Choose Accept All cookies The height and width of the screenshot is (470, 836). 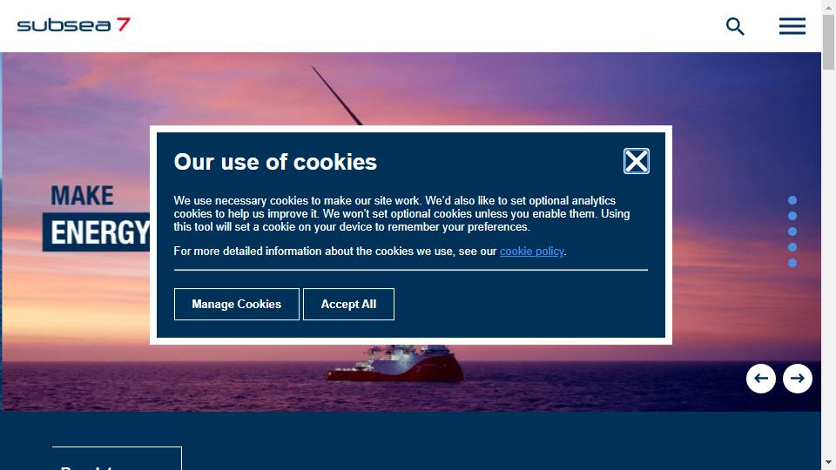pyautogui.click(x=348, y=305)
